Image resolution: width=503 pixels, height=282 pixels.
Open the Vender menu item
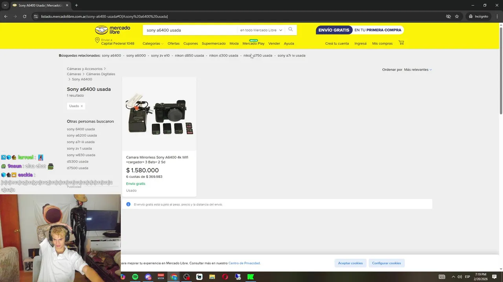click(274, 43)
